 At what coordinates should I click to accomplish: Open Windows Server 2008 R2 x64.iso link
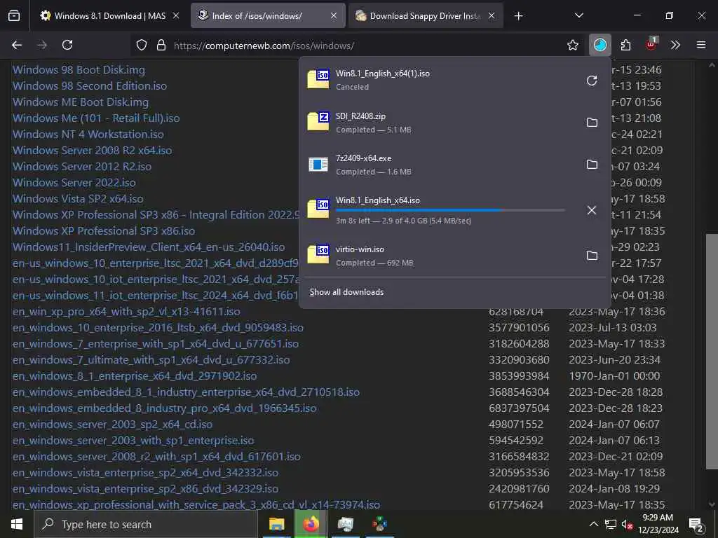[92, 151]
